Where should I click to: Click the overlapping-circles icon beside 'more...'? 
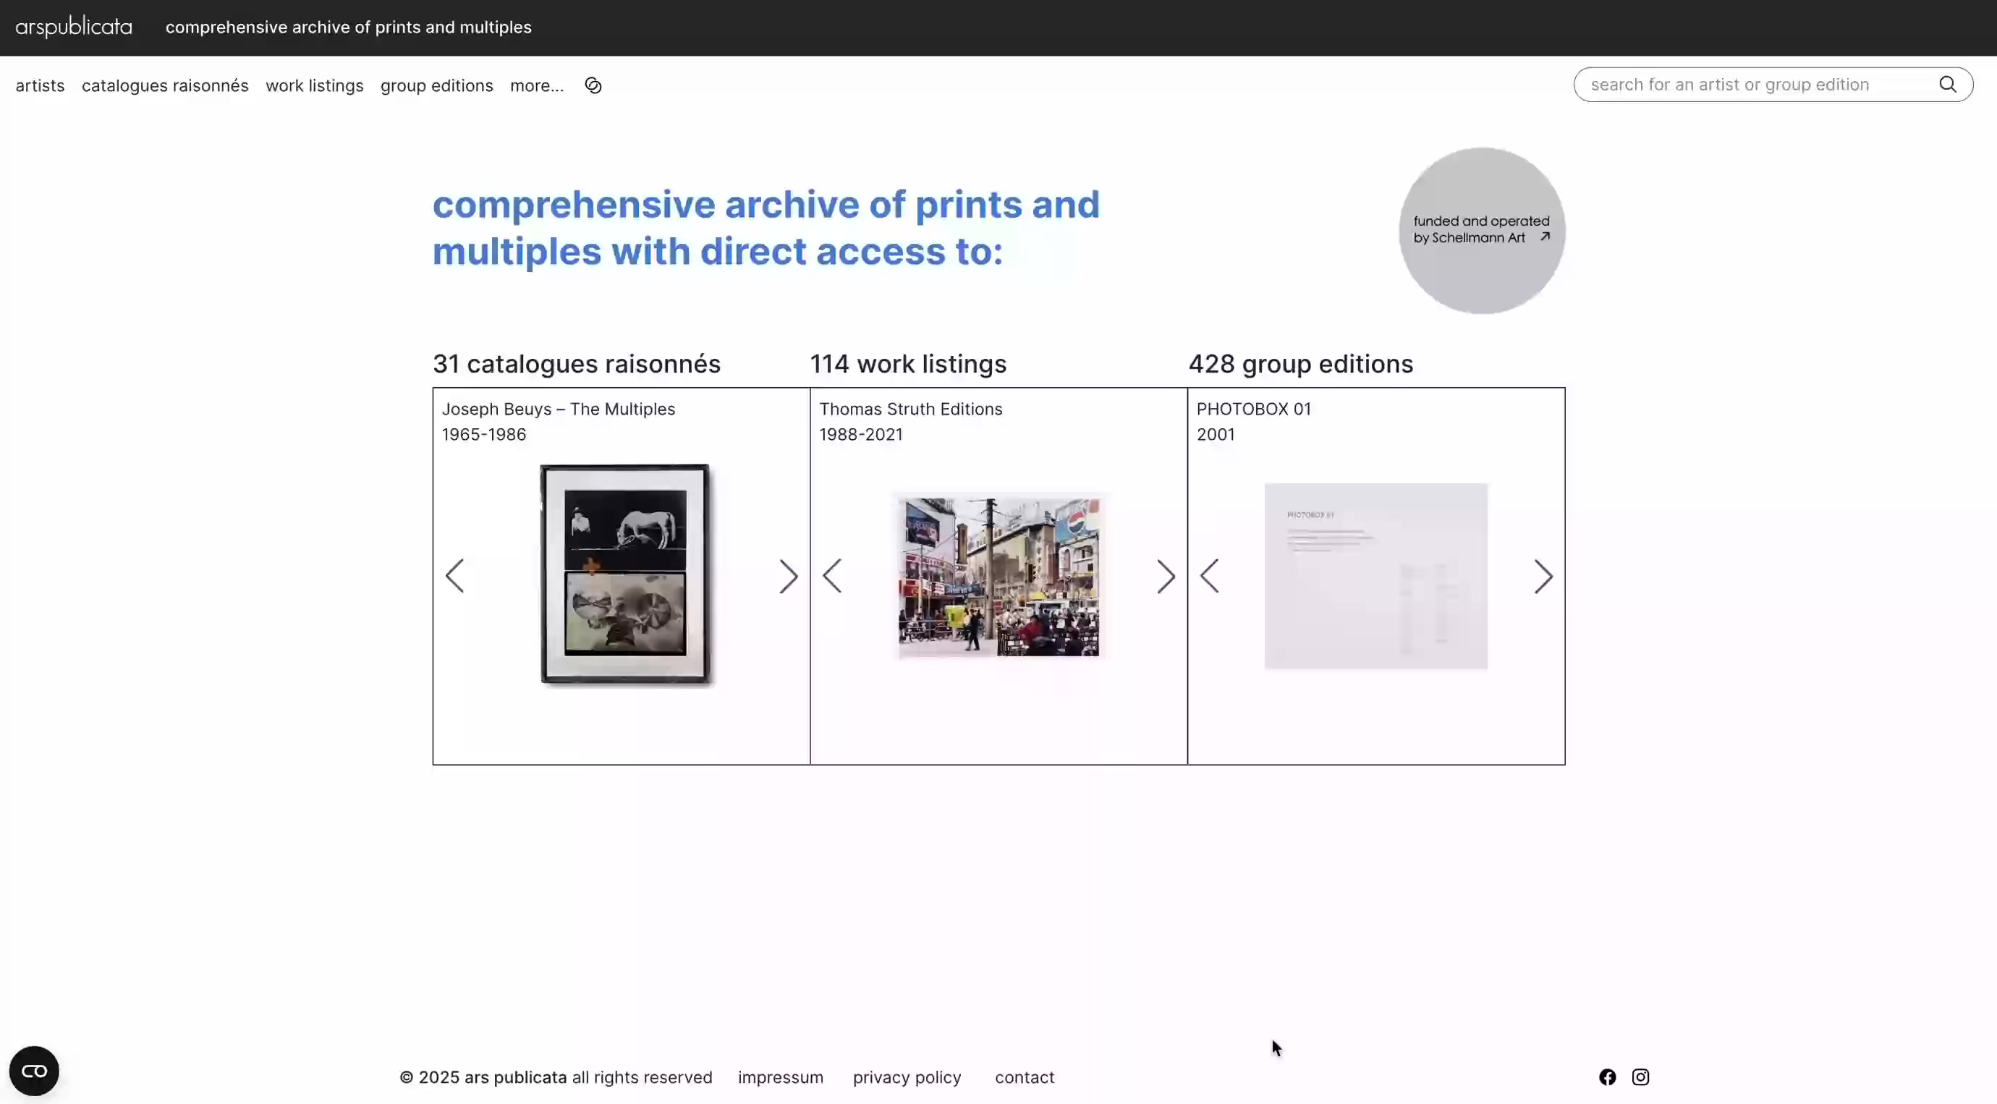593,85
